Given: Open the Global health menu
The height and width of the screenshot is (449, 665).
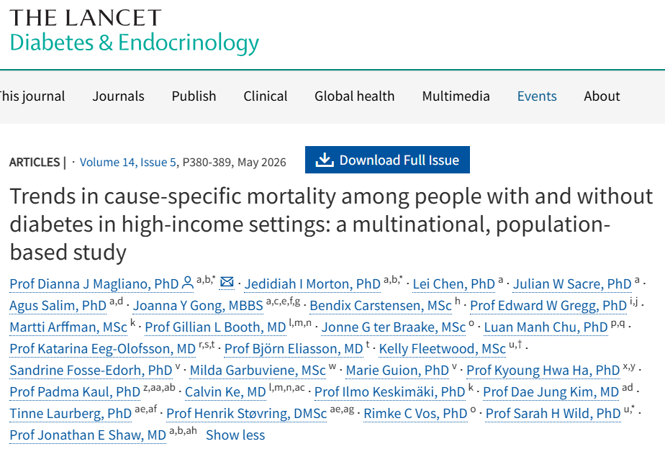Looking at the screenshot, I should click(354, 96).
